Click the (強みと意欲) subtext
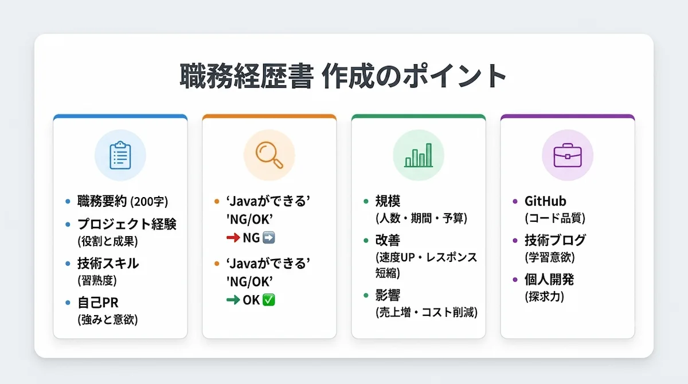 (x=108, y=320)
